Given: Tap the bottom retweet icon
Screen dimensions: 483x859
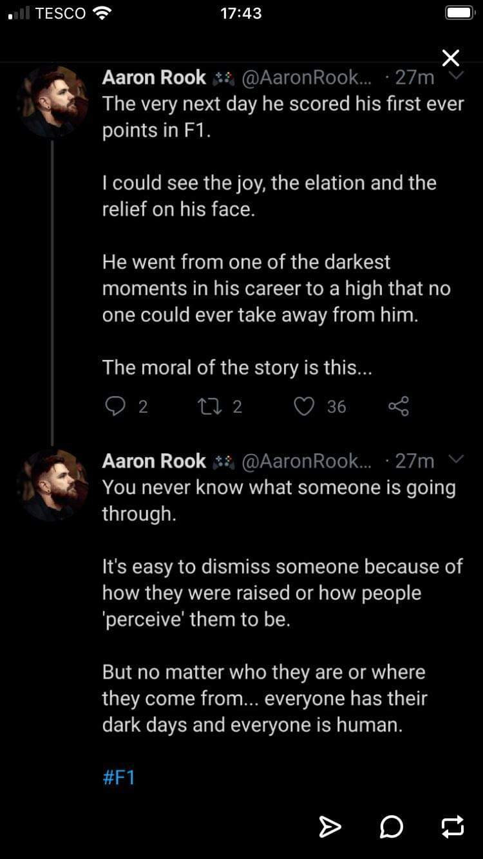Looking at the screenshot, I should [x=453, y=827].
